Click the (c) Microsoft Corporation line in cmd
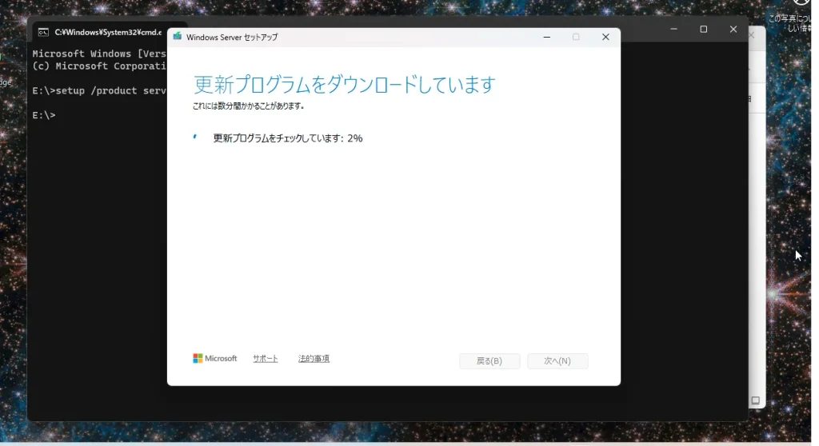819x446 pixels. tap(99, 66)
